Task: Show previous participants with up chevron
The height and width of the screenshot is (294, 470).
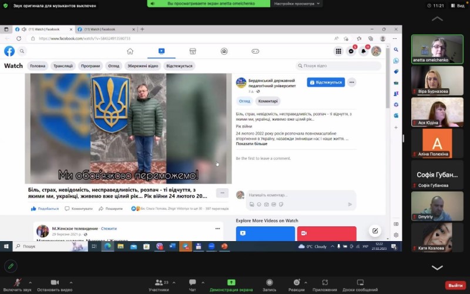Action: (x=437, y=19)
